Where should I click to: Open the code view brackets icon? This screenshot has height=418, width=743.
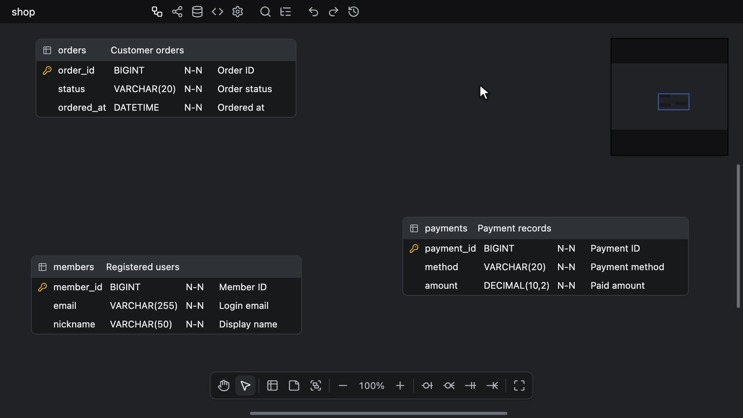pos(217,12)
